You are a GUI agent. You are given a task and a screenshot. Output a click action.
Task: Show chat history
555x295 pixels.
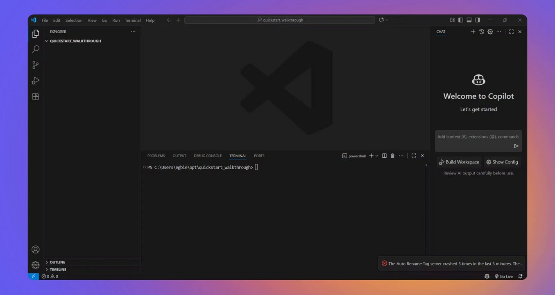pyautogui.click(x=482, y=32)
